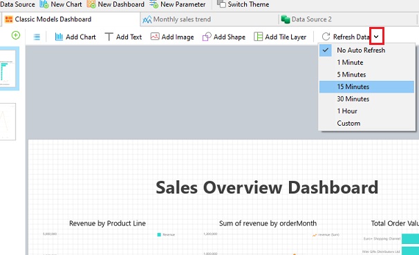Click the Add Tile Layer icon
Viewport: 419px width, 255px height.
(258, 37)
